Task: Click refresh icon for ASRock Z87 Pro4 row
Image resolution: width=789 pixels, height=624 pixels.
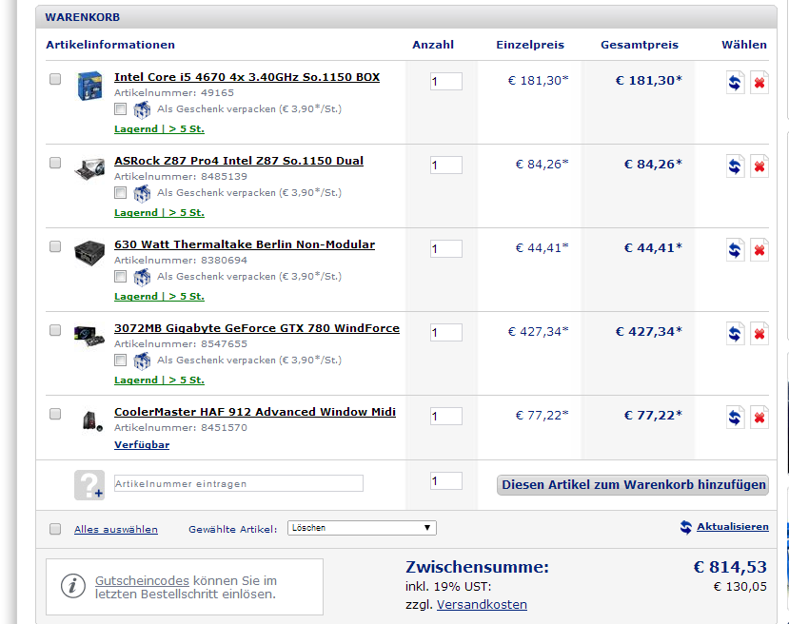Action: pyautogui.click(x=735, y=166)
